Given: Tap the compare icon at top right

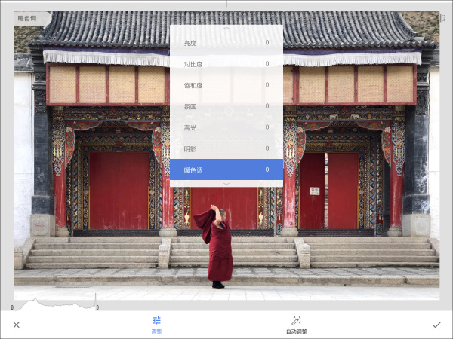Looking at the screenshot, I should [441, 18].
